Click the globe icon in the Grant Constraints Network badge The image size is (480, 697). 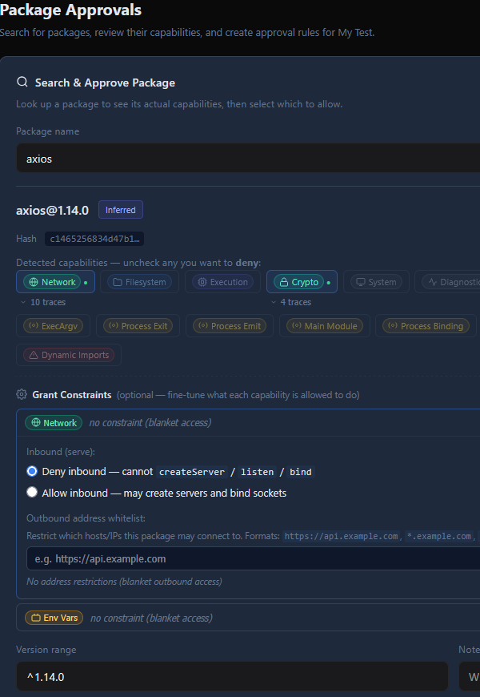[x=35, y=423]
